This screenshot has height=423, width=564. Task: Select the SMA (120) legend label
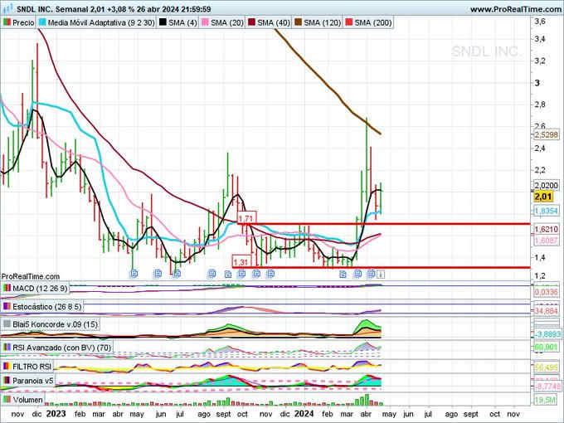click(x=322, y=22)
